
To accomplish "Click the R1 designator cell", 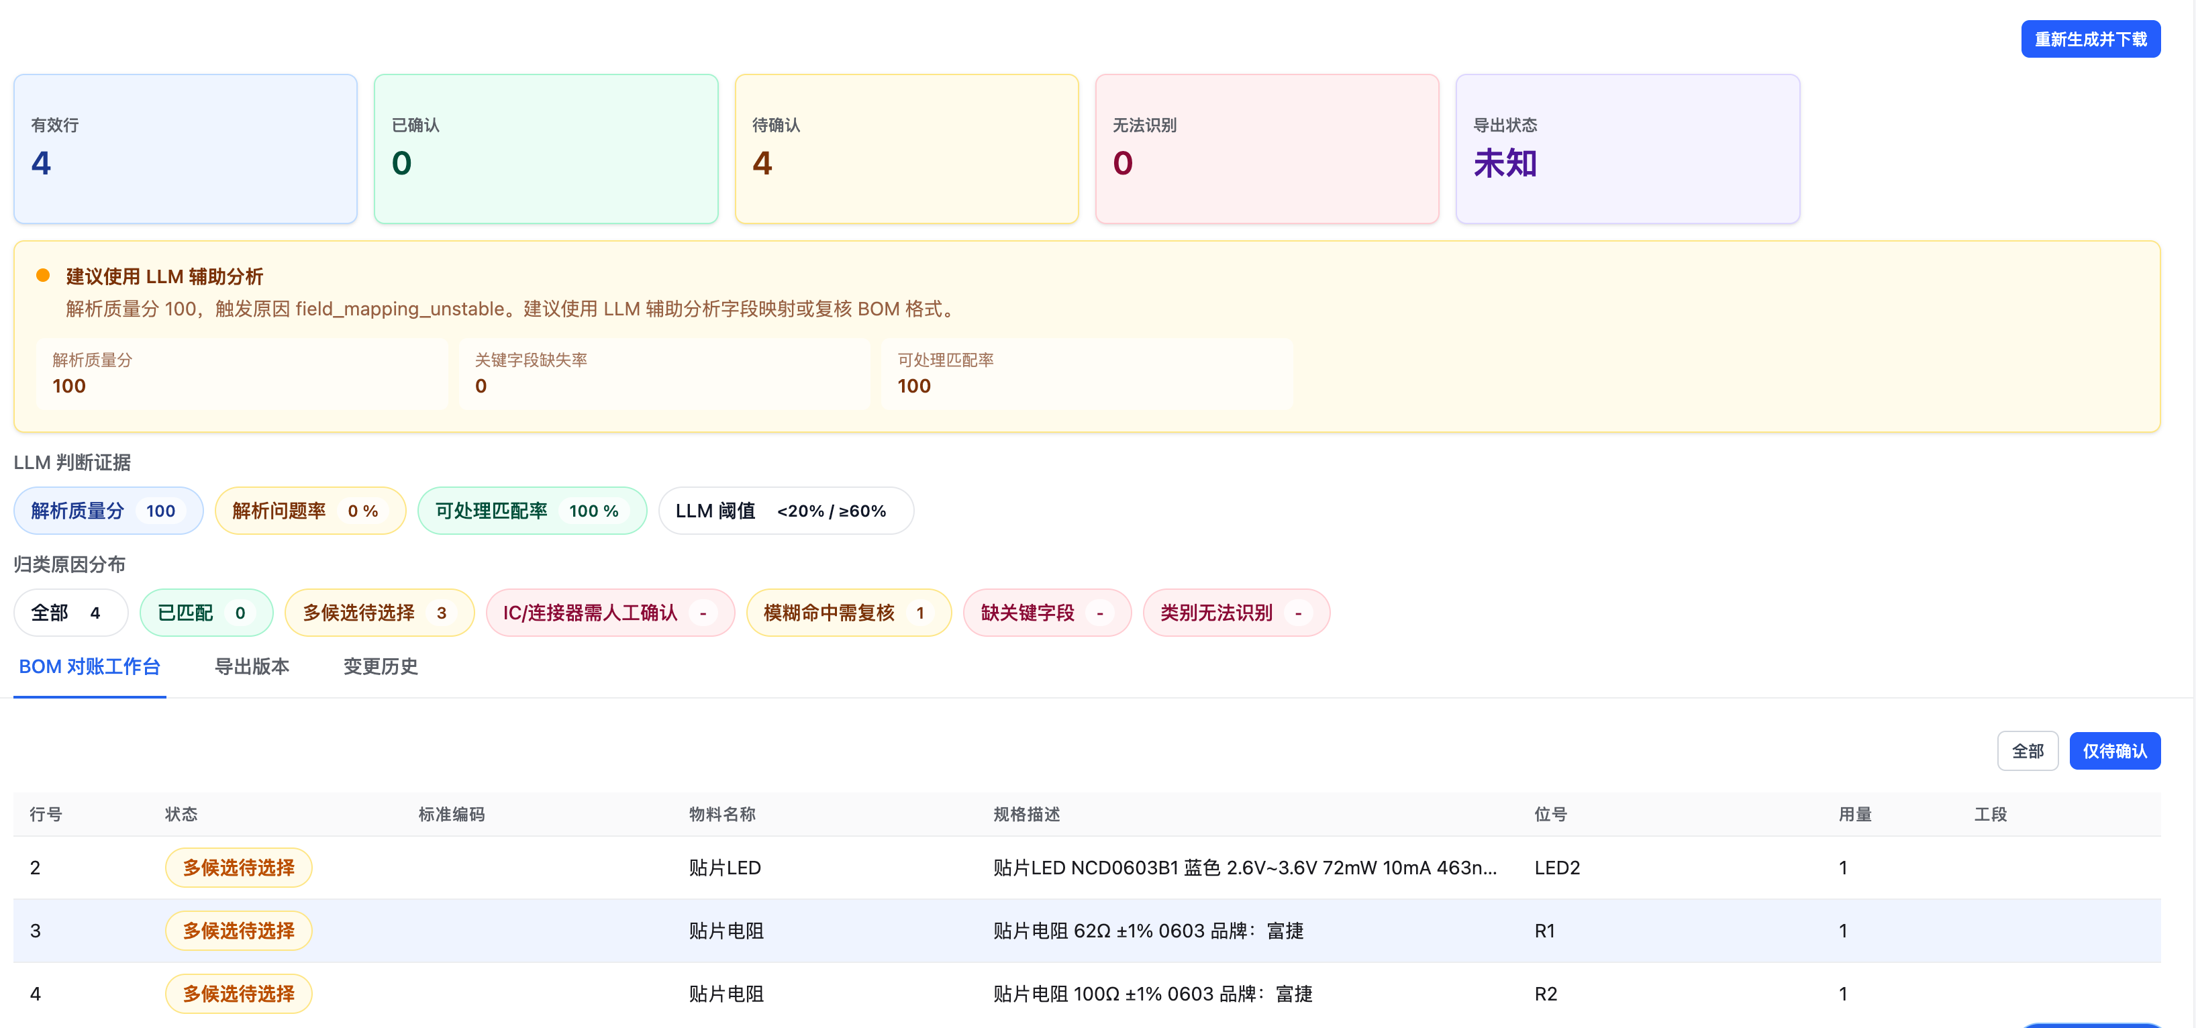I will click(x=1544, y=931).
